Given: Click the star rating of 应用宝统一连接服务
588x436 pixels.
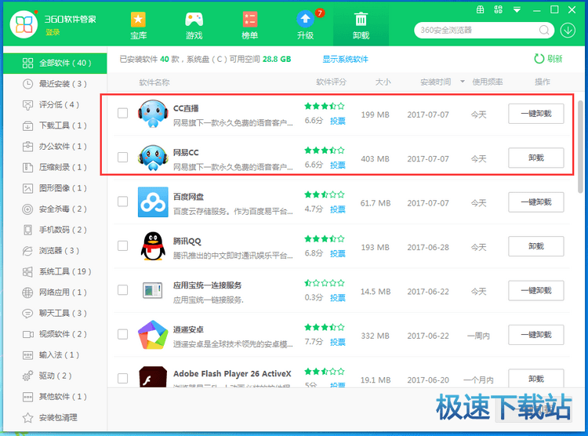Looking at the screenshot, I should click(325, 283).
